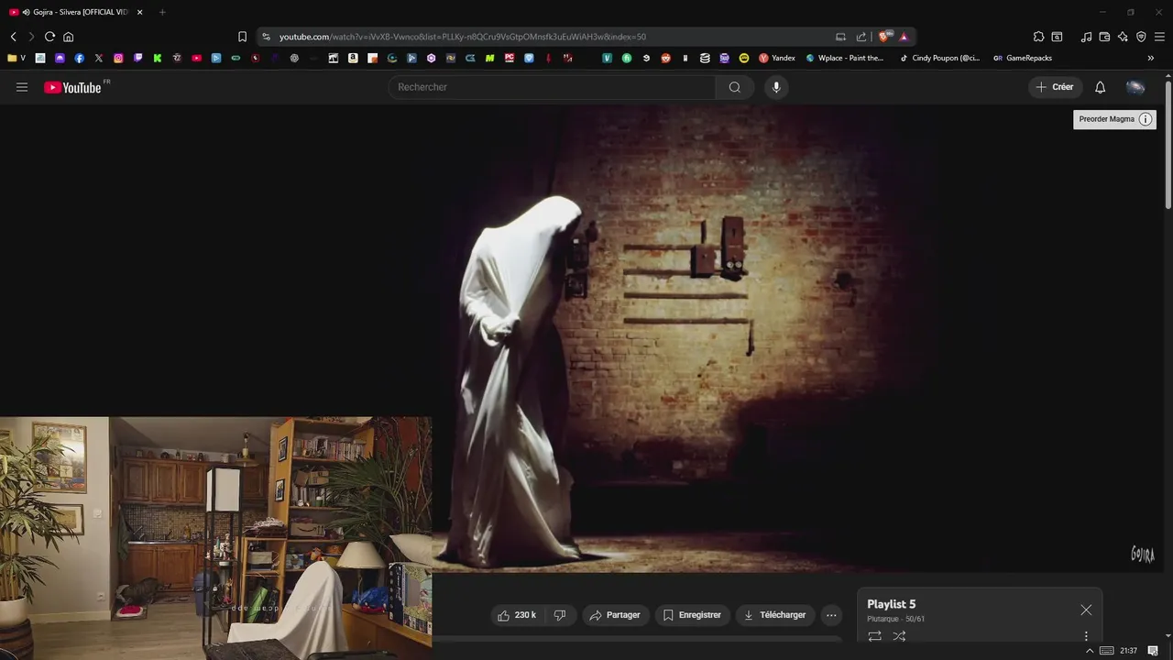The height and width of the screenshot is (660, 1173).
Task: Open the Créer create menu
Action: (1055, 87)
